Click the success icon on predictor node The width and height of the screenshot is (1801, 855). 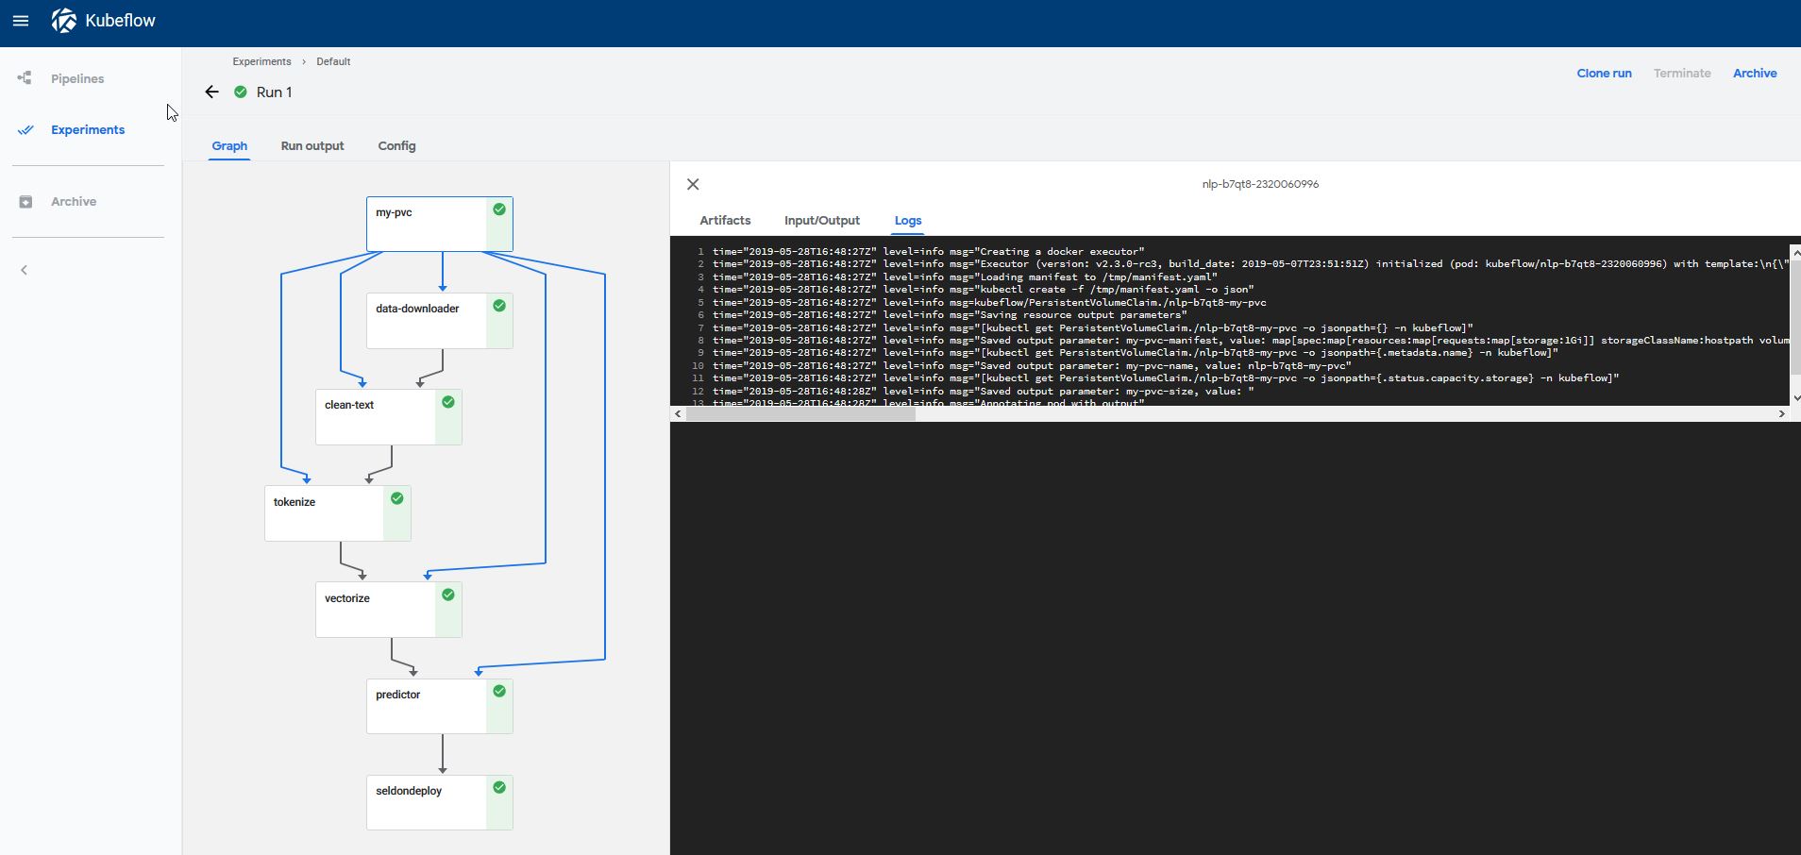click(x=499, y=691)
